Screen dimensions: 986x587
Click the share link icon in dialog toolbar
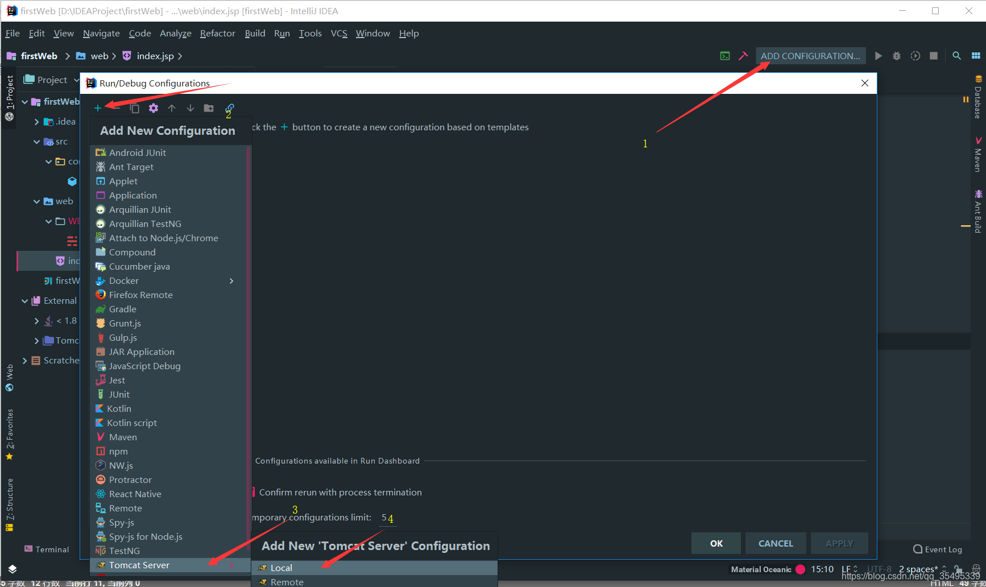[230, 108]
